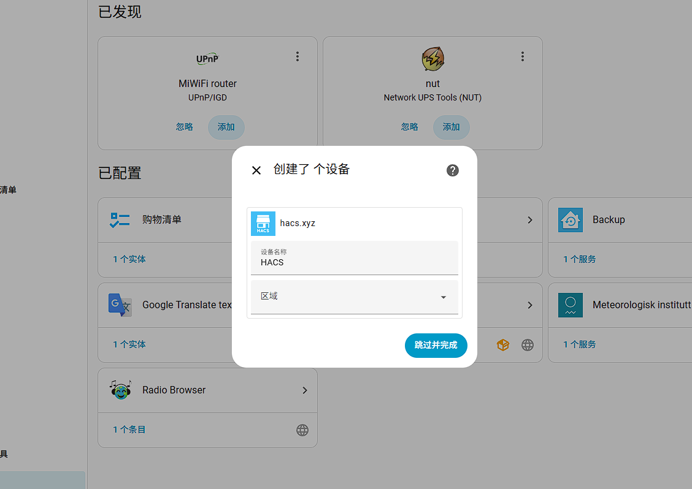Expand the Radio Browser chevron
692x489 pixels.
click(x=305, y=390)
